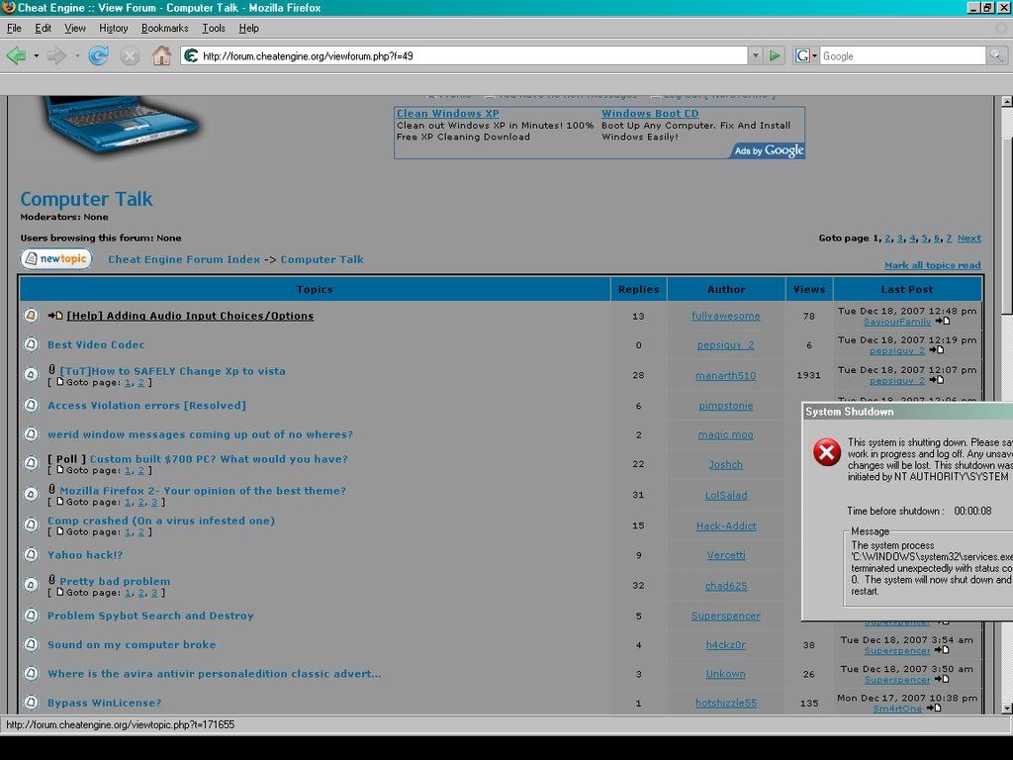
Task: Click the scrollbar down arrow
Action: pos(1006,709)
